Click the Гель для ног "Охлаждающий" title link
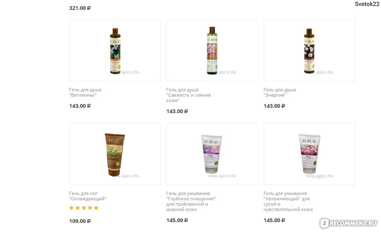This screenshot has height=232, width=381. tap(88, 196)
